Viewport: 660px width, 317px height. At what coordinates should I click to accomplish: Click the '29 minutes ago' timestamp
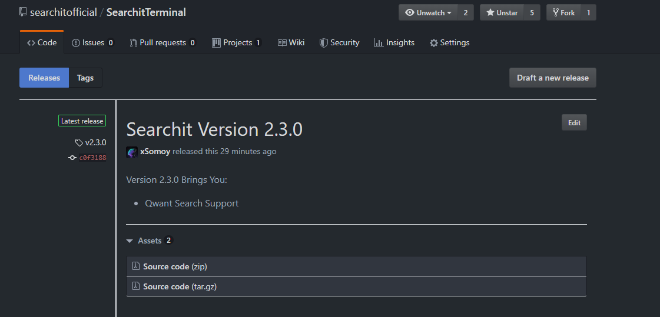(x=248, y=151)
